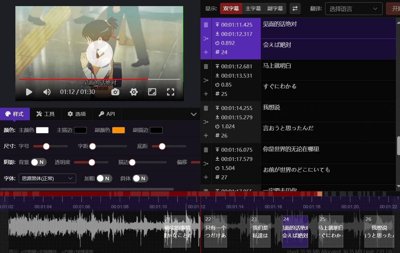Delete subtitle number 26
400x253 pixels.
coord(206,108)
